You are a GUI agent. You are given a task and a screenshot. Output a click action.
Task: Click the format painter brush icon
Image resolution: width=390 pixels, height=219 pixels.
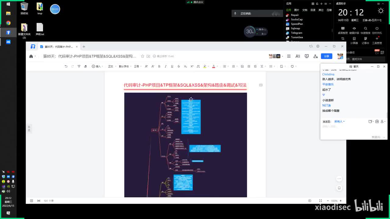point(79,66)
